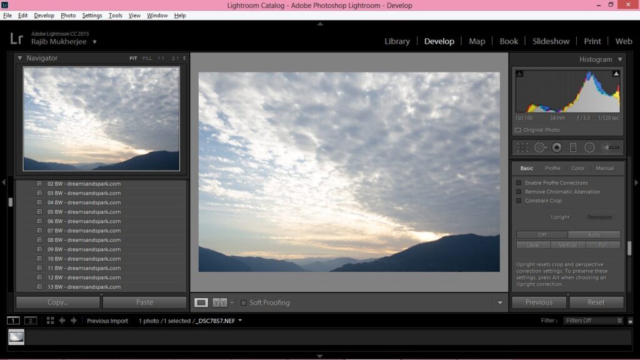
Task: Select the Red Eye Correction tool
Action: pos(557,147)
